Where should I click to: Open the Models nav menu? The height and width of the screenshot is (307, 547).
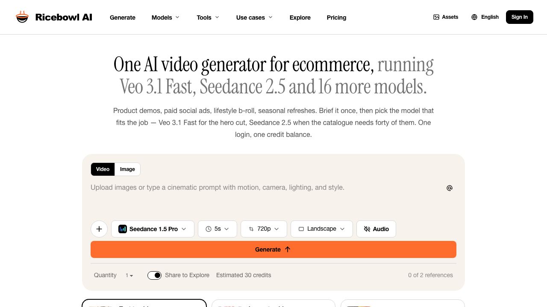click(166, 17)
